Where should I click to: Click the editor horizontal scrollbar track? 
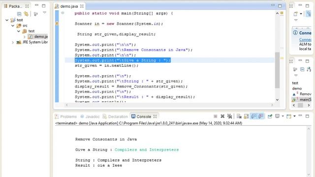pos(169,105)
